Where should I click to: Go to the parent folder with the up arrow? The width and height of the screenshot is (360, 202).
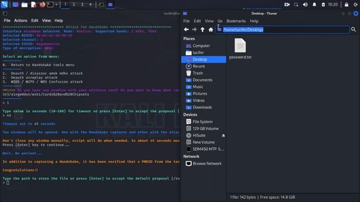click(x=202, y=30)
